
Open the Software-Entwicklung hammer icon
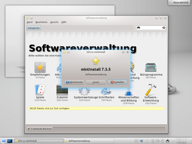pos(151,90)
